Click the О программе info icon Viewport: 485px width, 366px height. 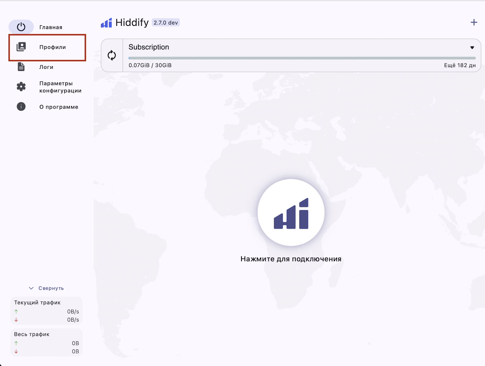tap(21, 107)
